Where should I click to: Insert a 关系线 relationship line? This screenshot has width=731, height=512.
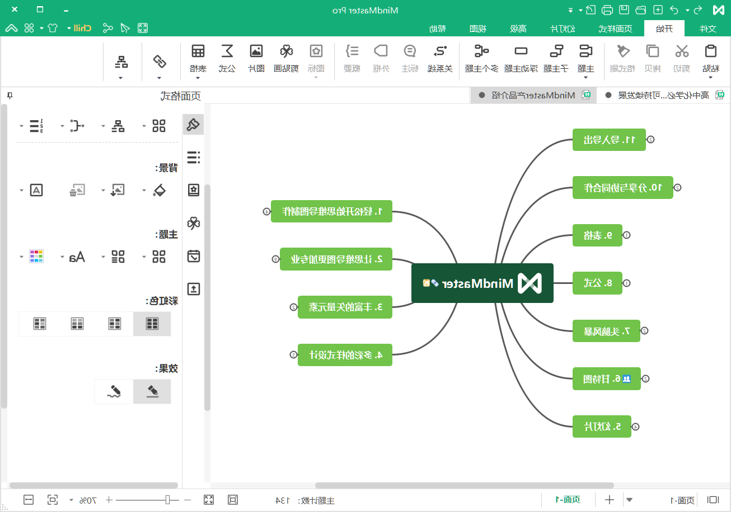pyautogui.click(x=441, y=51)
